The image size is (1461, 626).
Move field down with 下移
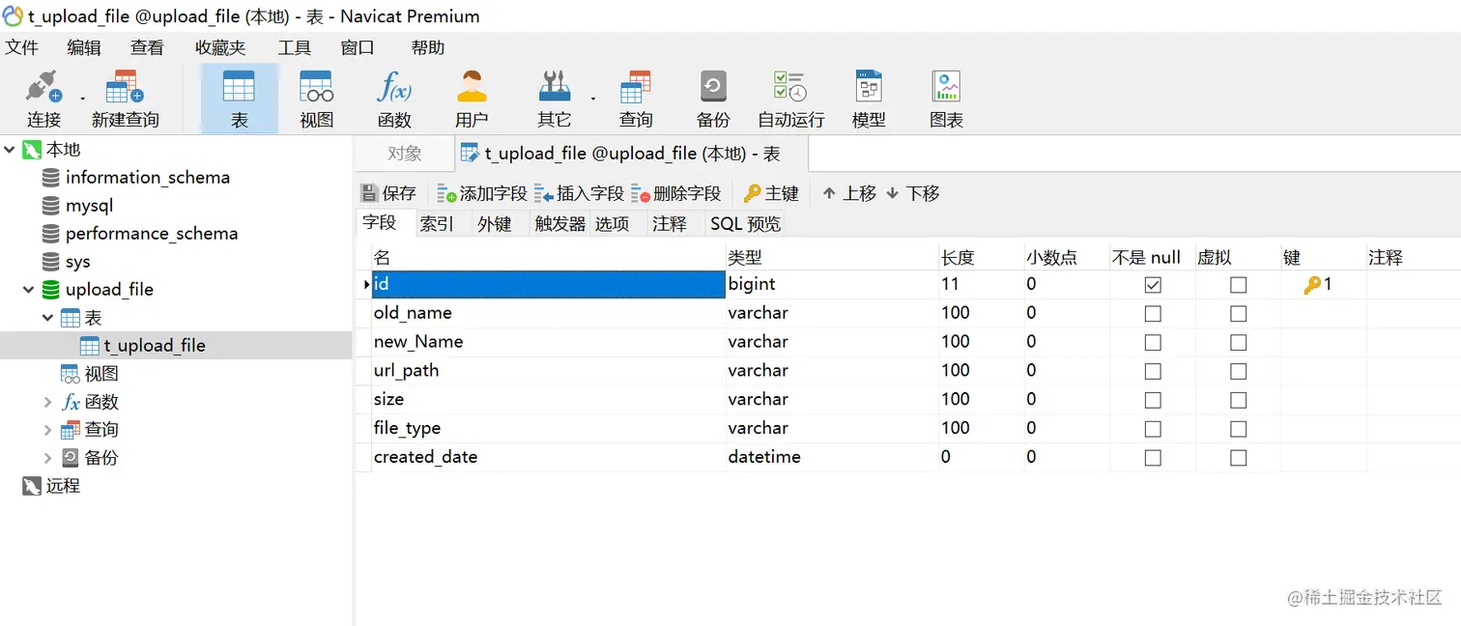pyautogui.click(x=912, y=193)
